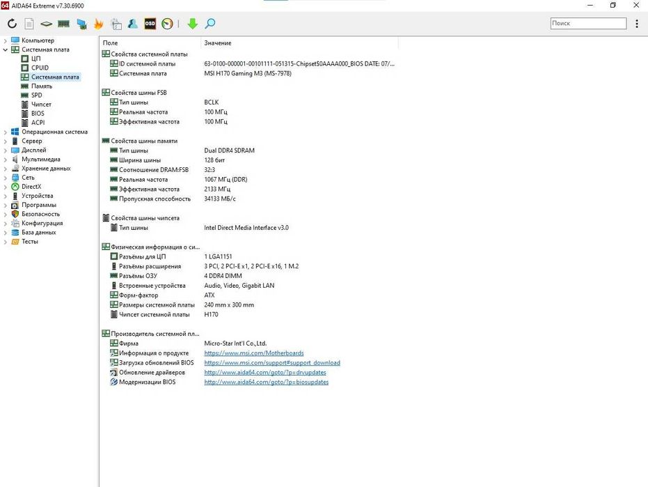Click the DirectX Xbox icon
The height and width of the screenshot is (487, 648).
(x=15, y=187)
